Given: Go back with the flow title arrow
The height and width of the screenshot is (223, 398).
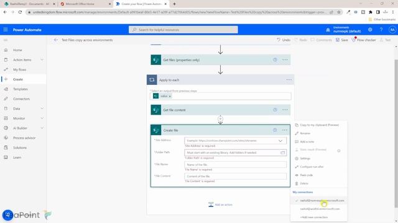Looking at the screenshot, I should coord(56,40).
